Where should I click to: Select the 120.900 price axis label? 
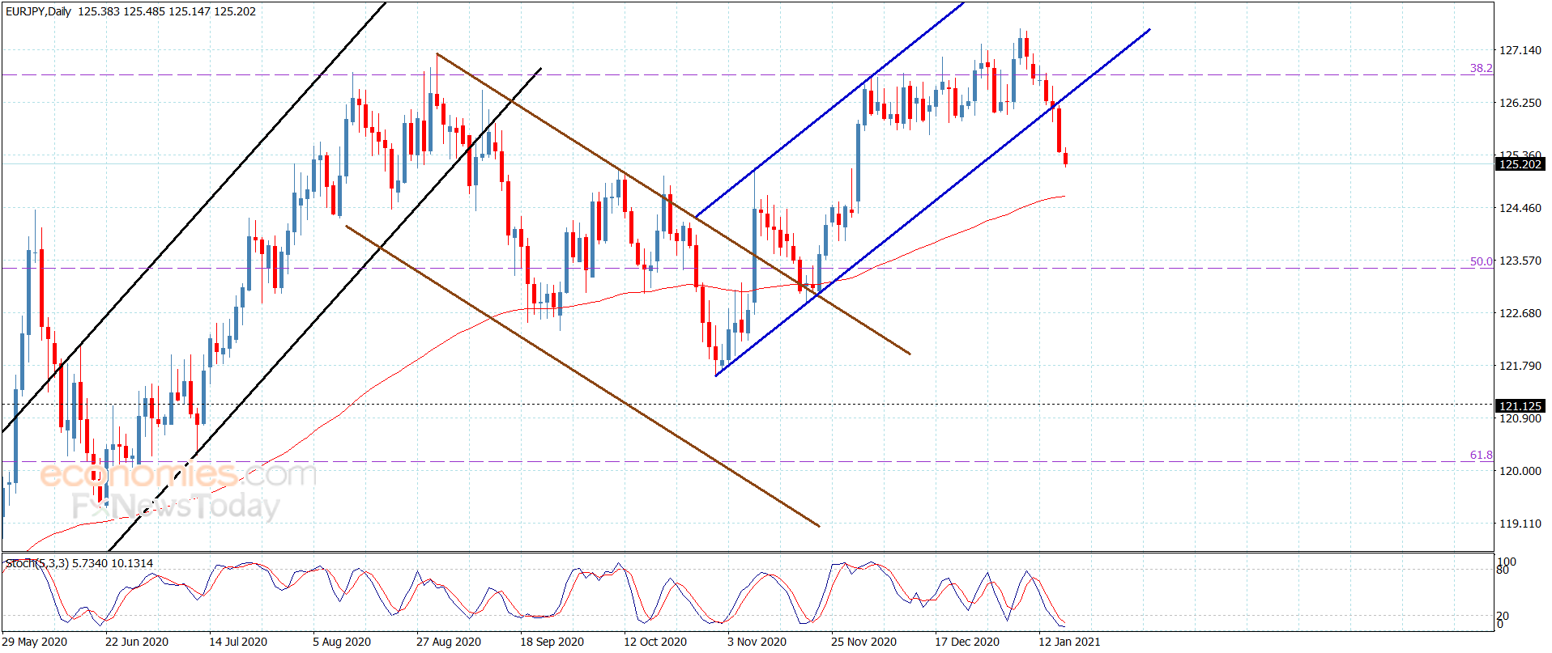(x=1520, y=418)
